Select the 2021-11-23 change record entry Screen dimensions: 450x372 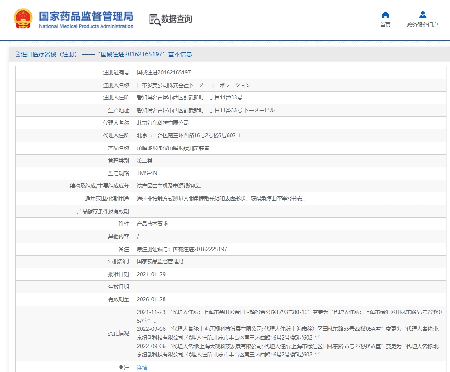pos(289,317)
